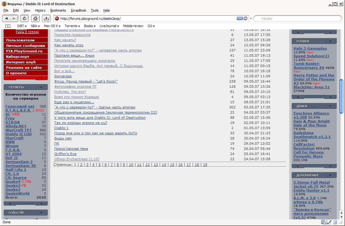Open the View menu
This screenshot has width=345, height=226.
click(x=27, y=10)
